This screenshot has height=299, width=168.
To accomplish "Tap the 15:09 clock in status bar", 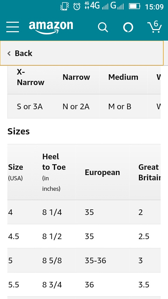I will (154, 7).
